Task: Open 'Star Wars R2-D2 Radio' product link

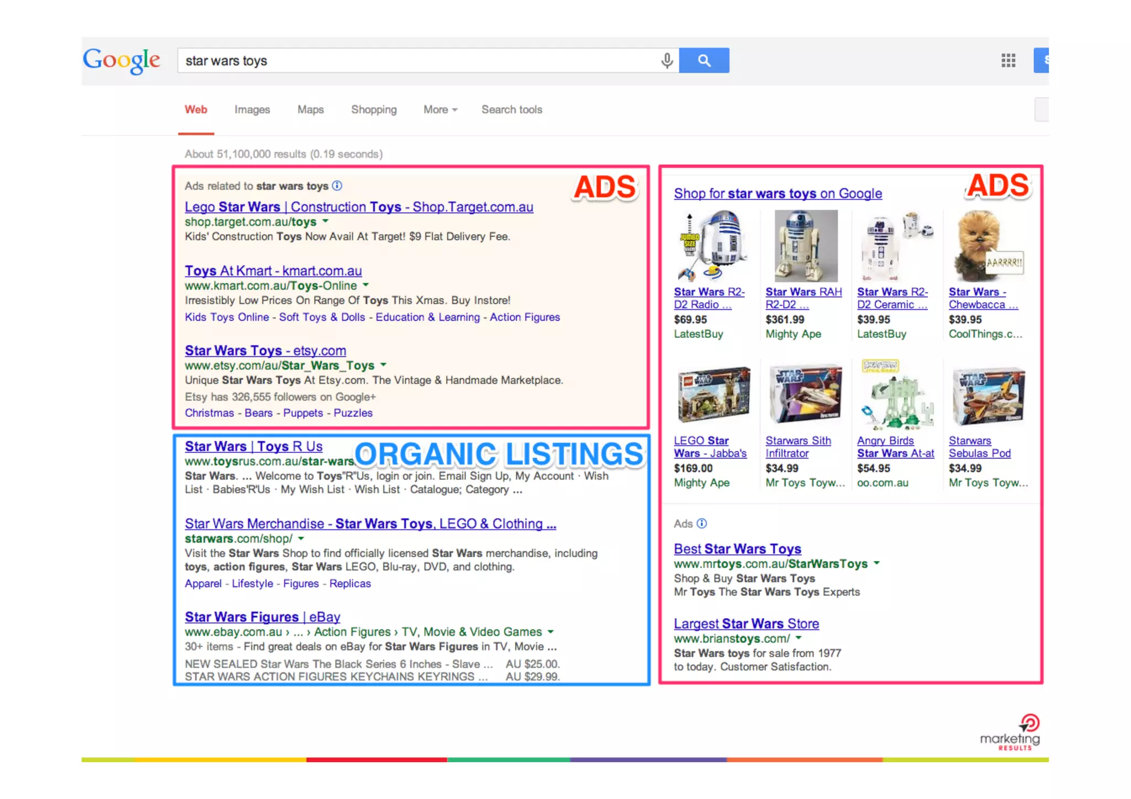Action: (x=709, y=298)
